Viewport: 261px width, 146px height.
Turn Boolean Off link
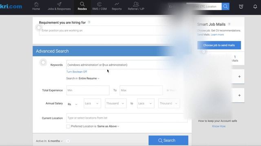[77, 72]
